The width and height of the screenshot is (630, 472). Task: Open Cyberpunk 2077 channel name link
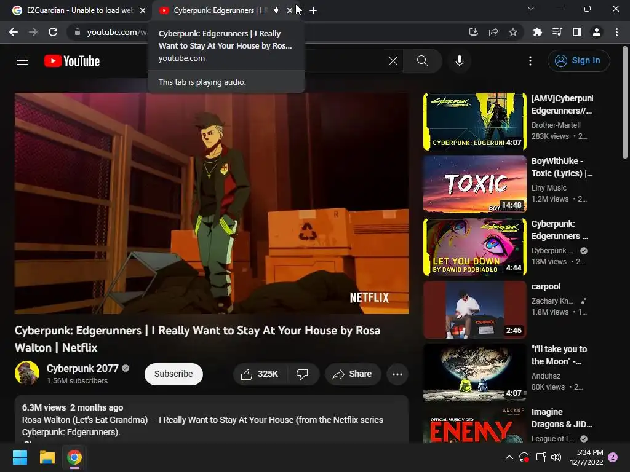[x=82, y=368]
